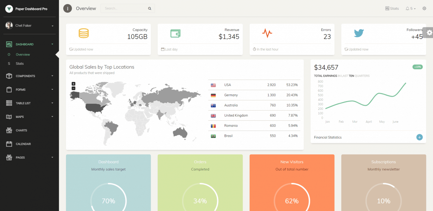Click the Maps icon in sidebar
Viewport: 433px width, 211px height.
[9, 117]
